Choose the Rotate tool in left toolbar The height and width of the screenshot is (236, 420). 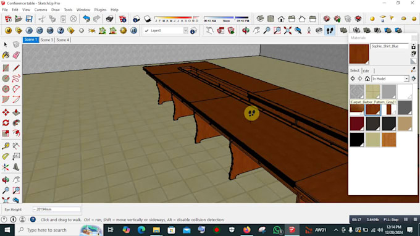[x=6, y=123]
